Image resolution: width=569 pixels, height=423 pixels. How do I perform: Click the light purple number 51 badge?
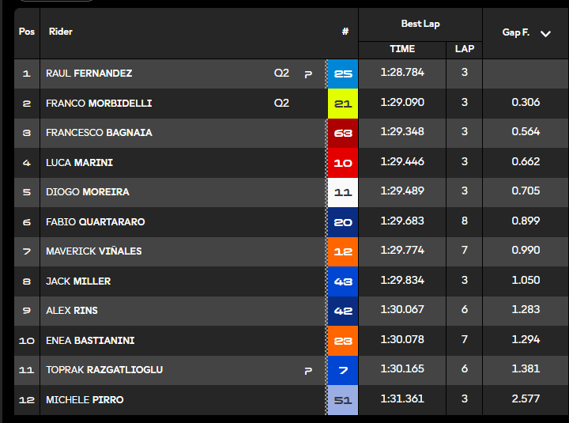(x=343, y=400)
